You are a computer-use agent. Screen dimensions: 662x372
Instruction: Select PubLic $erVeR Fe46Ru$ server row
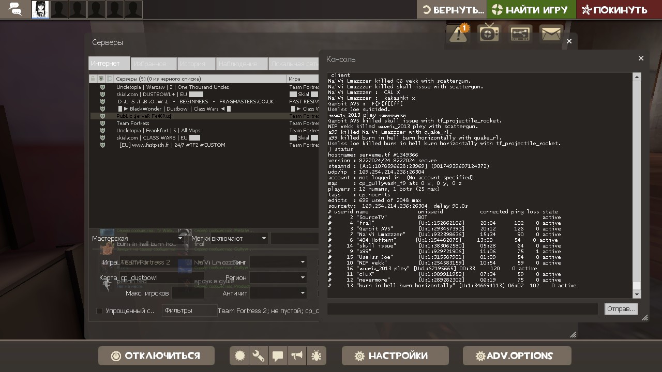tap(204, 116)
